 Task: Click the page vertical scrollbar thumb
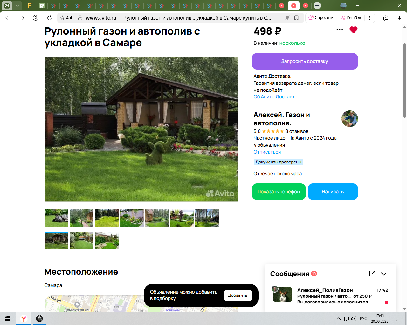click(404, 80)
